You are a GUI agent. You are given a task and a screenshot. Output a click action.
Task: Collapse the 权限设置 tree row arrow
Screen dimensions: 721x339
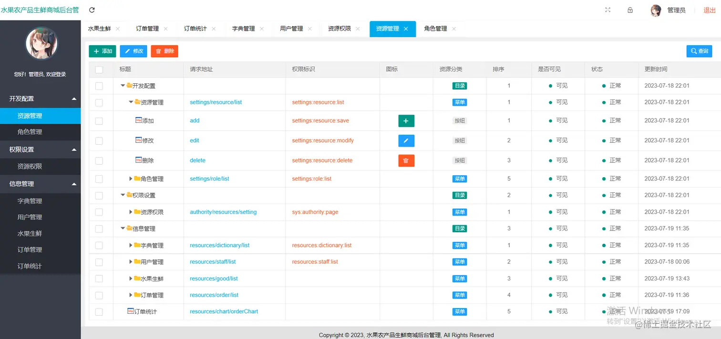tap(123, 195)
